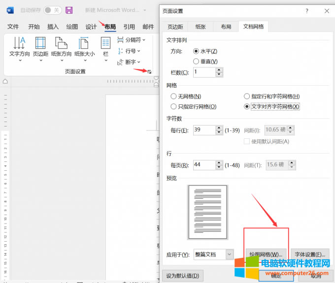335x283 pixels.
Task: Click the Page Setup dialog launcher arrow
Action: click(150, 72)
